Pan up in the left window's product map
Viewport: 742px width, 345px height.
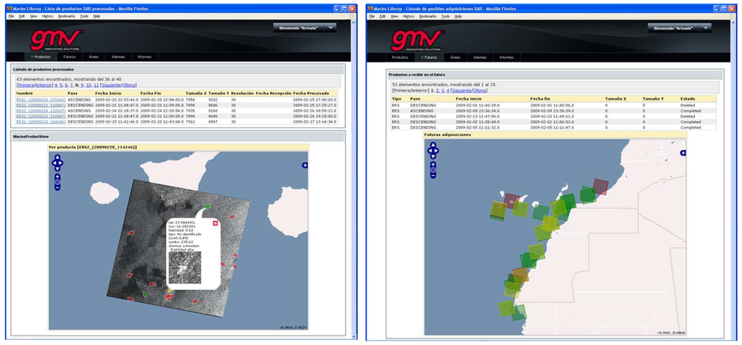[x=57, y=157]
